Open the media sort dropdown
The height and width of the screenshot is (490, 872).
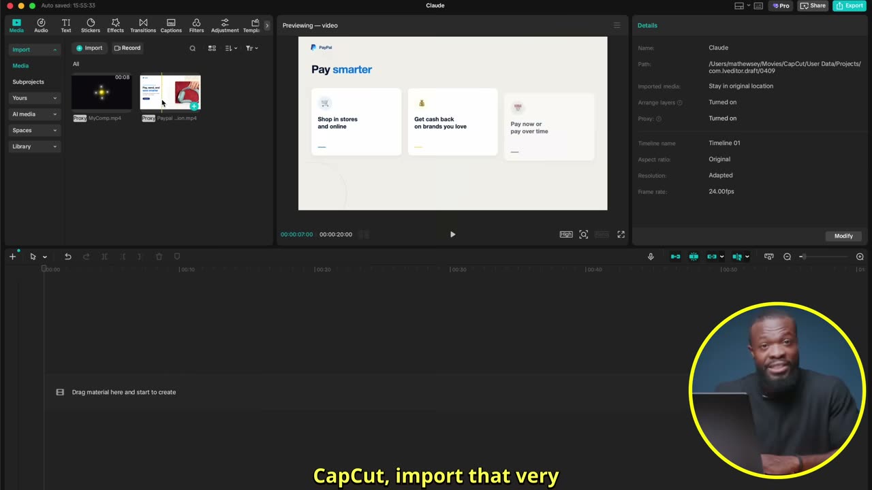tap(231, 48)
